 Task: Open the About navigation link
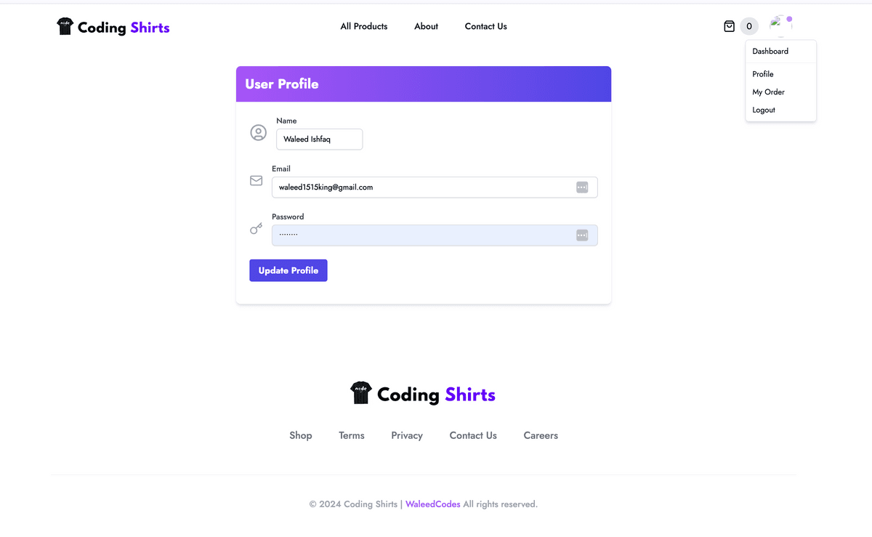(426, 26)
